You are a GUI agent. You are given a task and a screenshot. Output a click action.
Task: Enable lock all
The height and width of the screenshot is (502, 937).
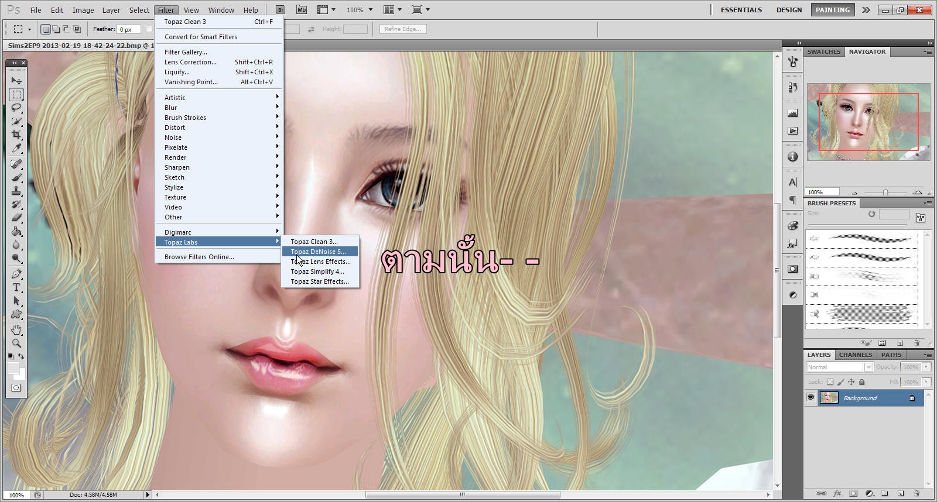[862, 382]
